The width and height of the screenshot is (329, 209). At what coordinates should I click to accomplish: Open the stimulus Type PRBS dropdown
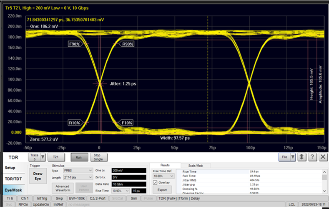click(78, 170)
